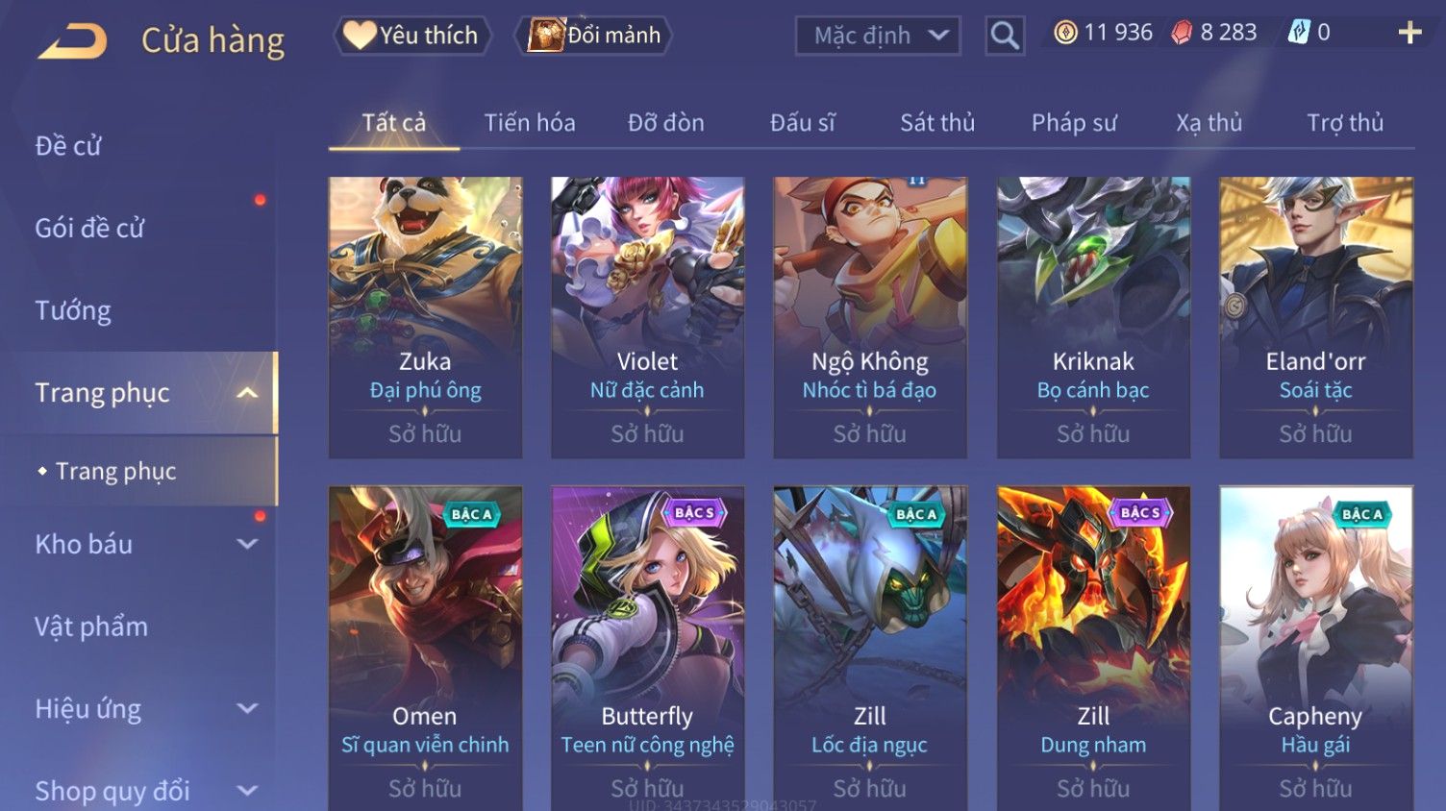This screenshot has width=1446, height=811.
Task: Expand the Hiệu ứng sidebar section
Action: [247, 709]
